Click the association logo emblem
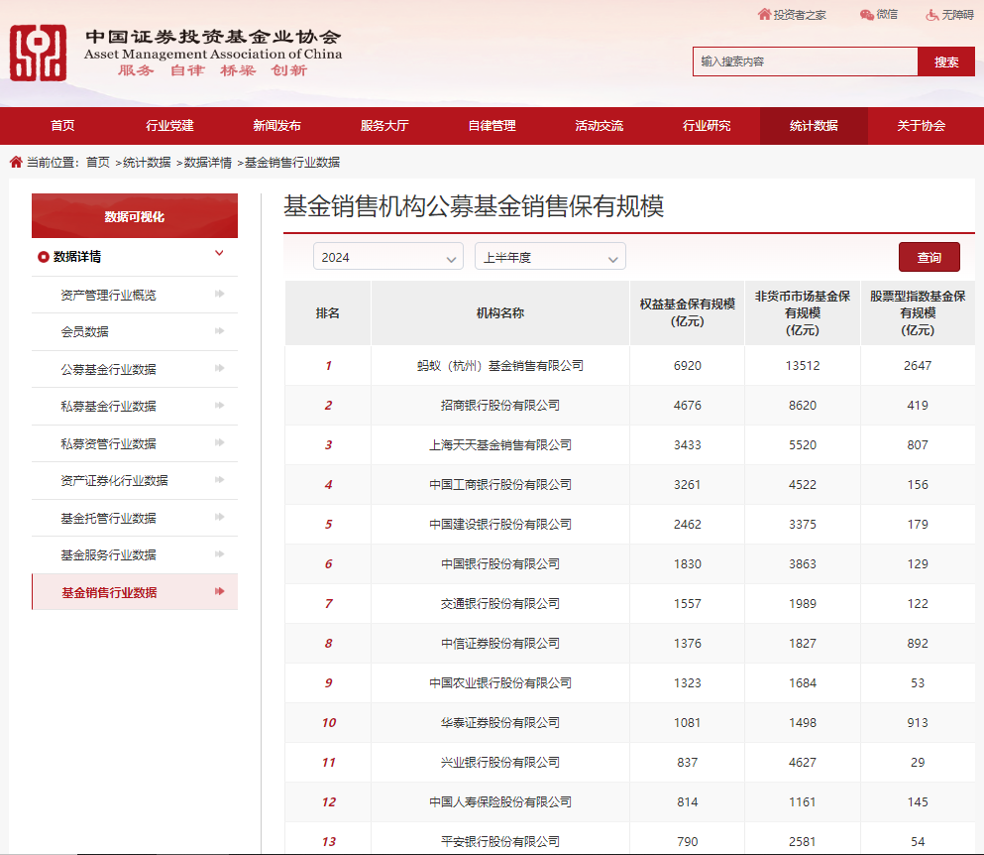984x855 pixels. pos(39,54)
